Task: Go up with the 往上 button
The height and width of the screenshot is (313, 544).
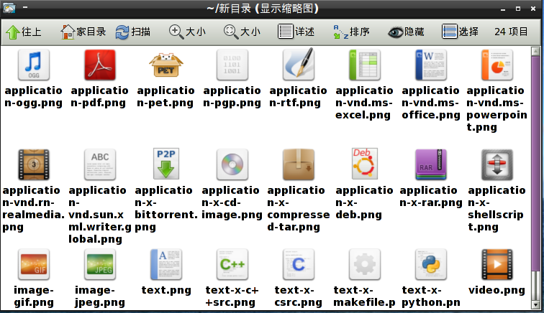Action: coord(24,32)
